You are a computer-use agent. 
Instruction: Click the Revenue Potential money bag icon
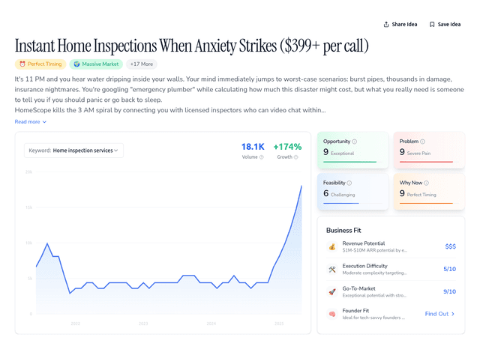[332, 246]
